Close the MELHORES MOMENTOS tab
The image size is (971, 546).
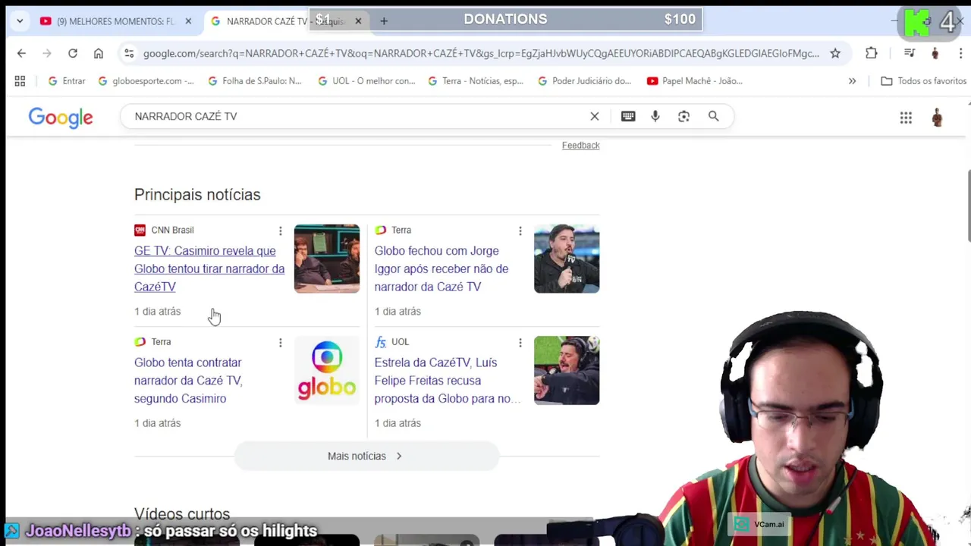tap(188, 21)
